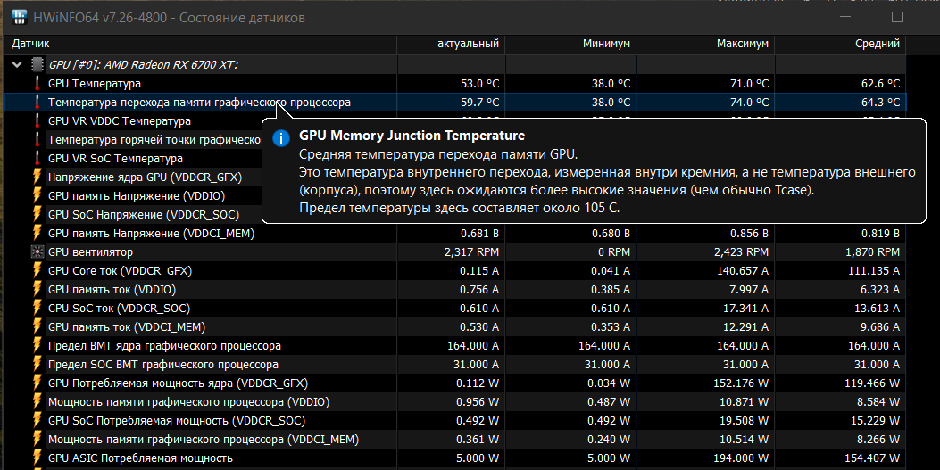Click the GPU Memory Junction Temperature tooltip title
940x470 pixels.
412,136
